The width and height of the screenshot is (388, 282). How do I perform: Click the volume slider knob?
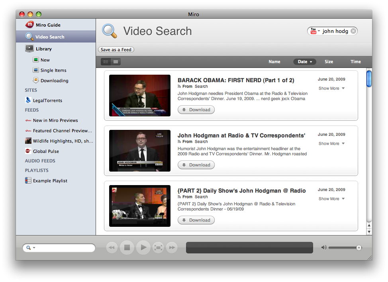coord(359,248)
